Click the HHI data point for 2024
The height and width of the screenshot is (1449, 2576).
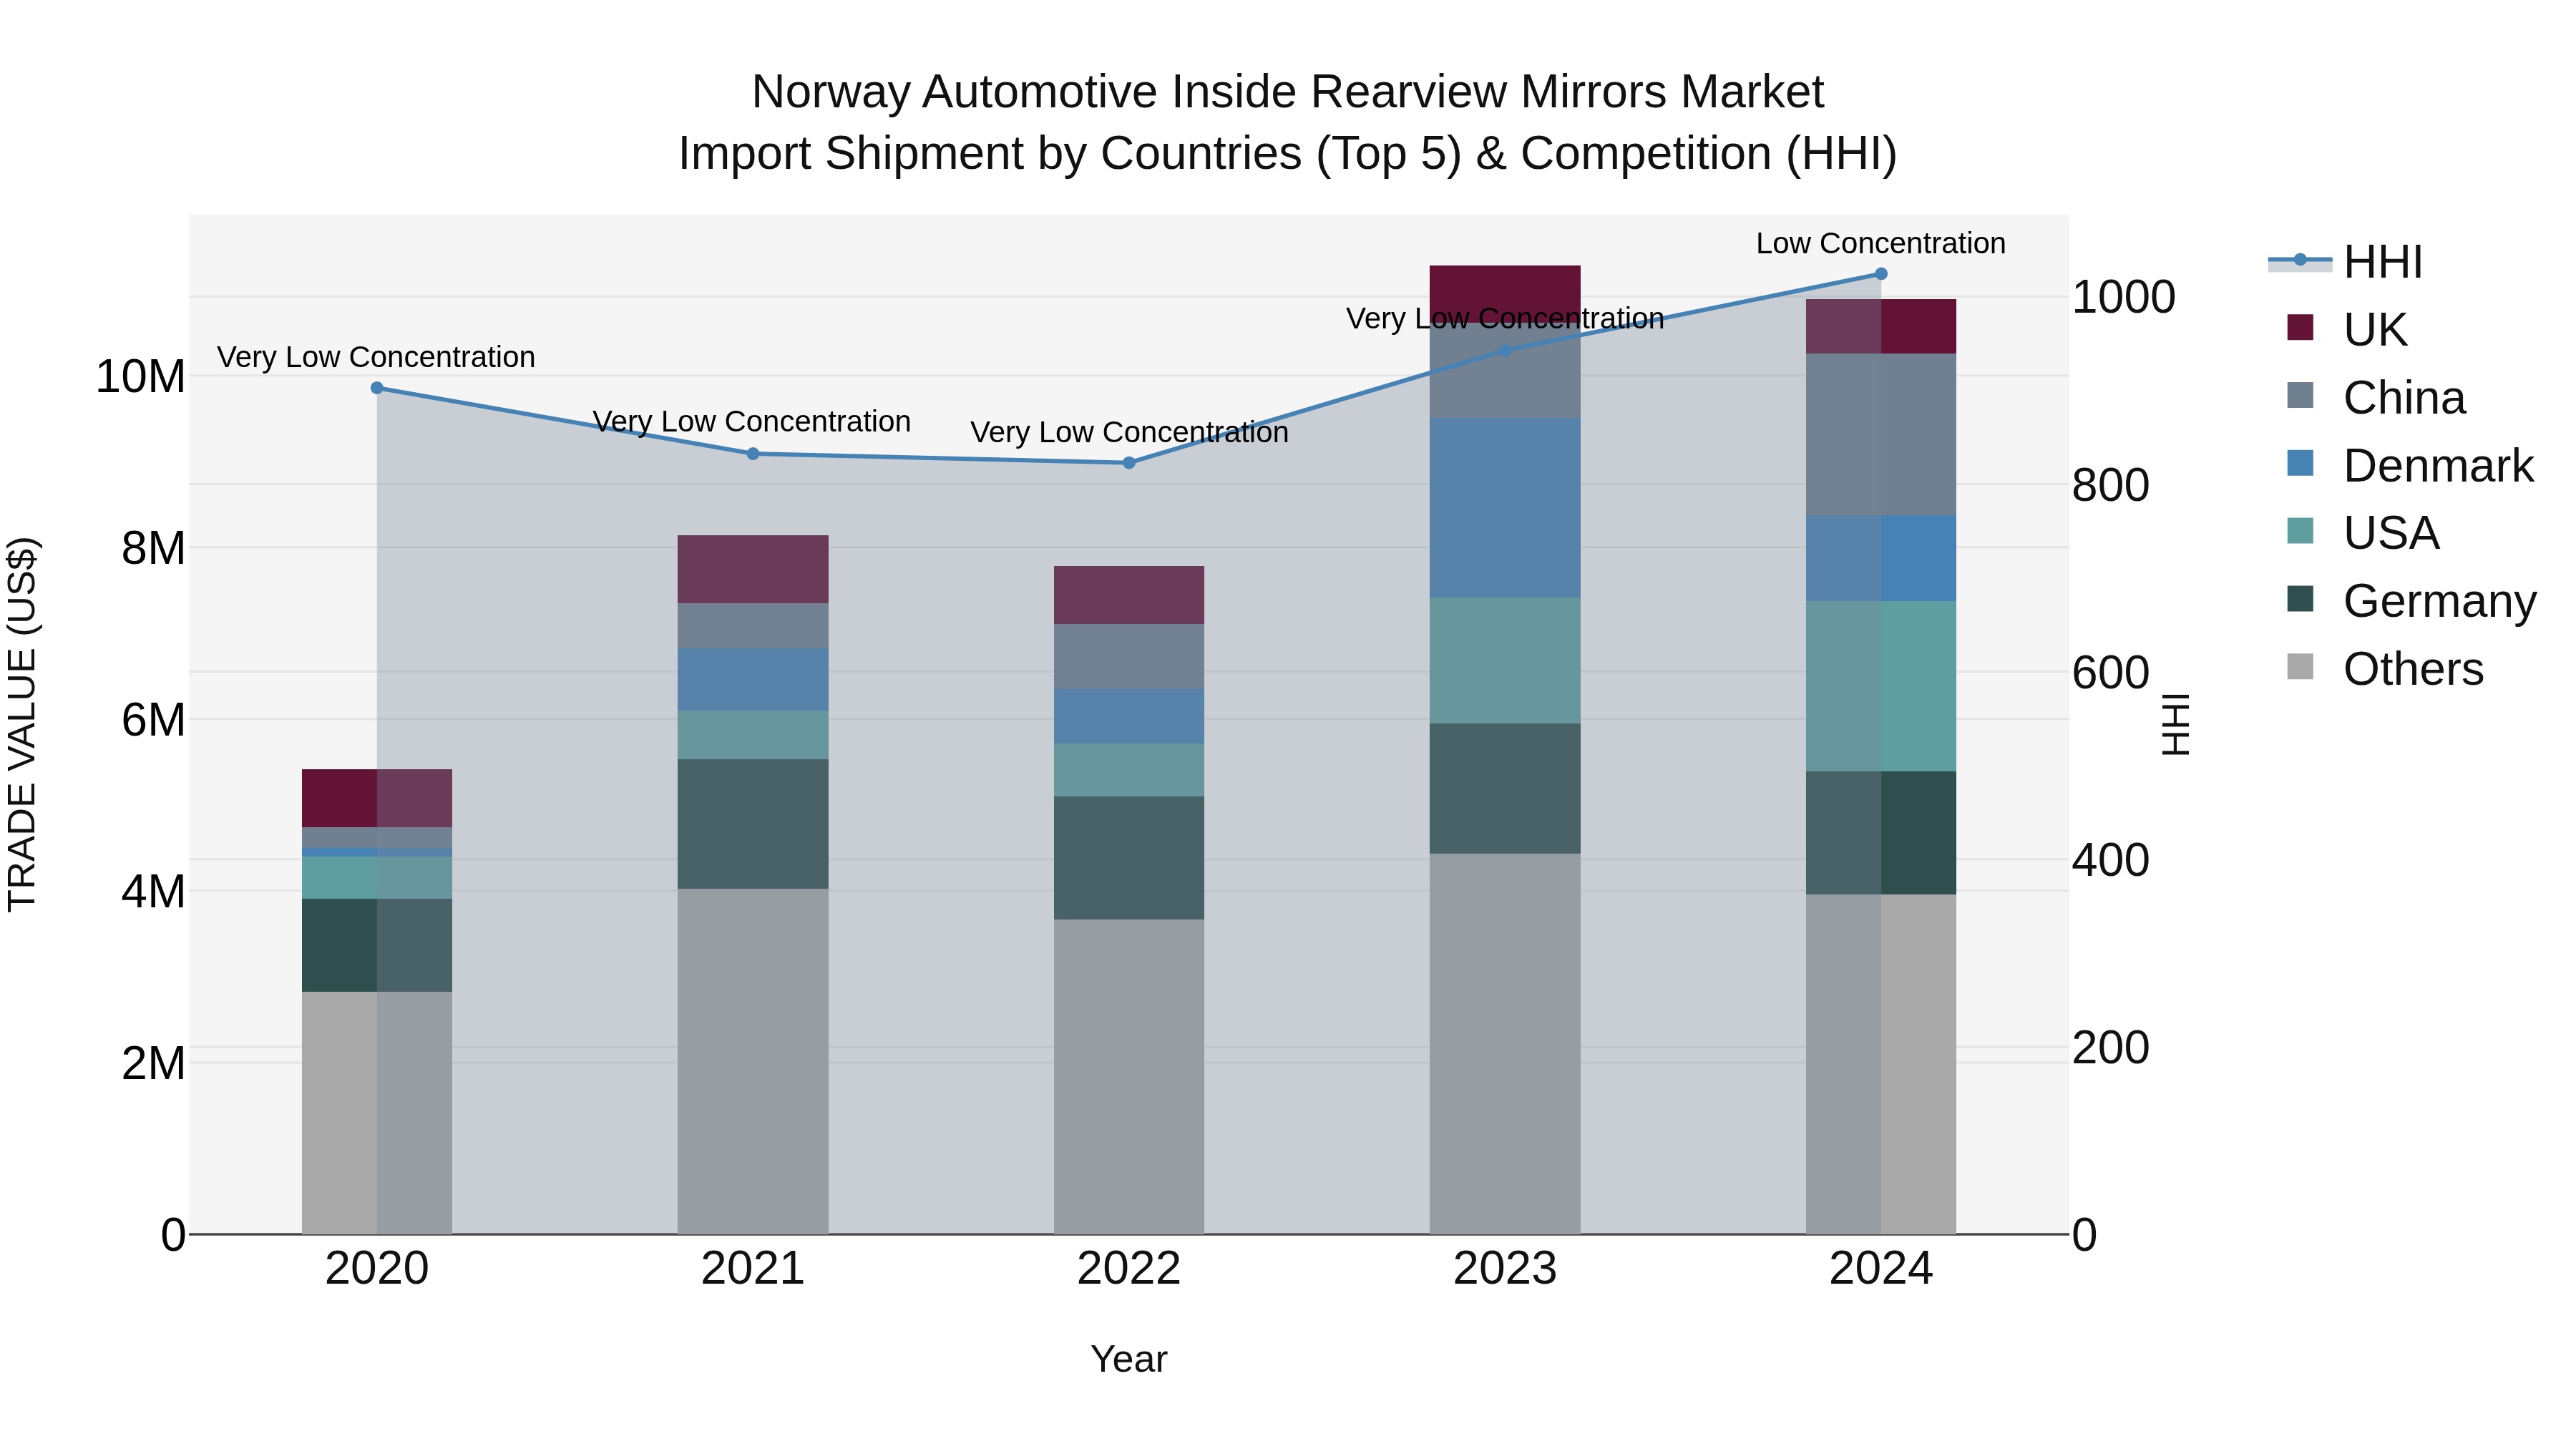[1881, 274]
